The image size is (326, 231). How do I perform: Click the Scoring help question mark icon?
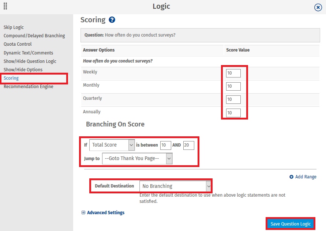(x=112, y=20)
